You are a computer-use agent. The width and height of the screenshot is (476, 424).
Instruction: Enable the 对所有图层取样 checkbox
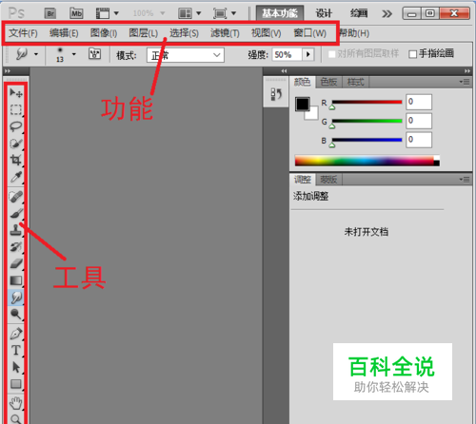pos(331,54)
